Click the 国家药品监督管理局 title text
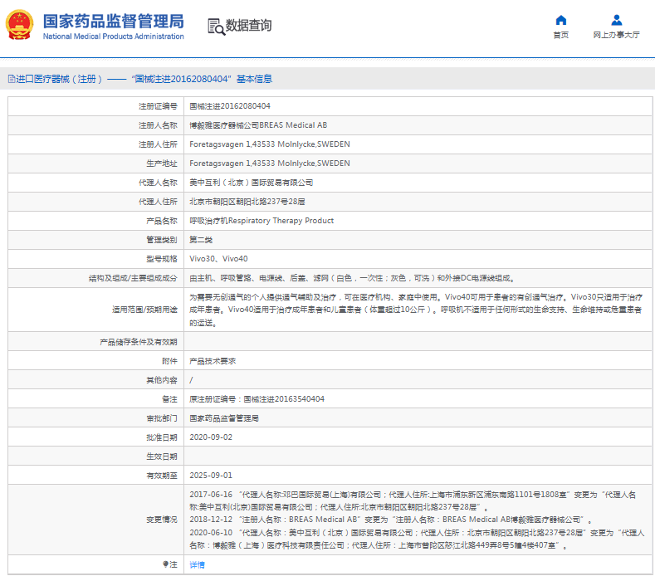The image size is (655, 576). pyautogui.click(x=113, y=21)
